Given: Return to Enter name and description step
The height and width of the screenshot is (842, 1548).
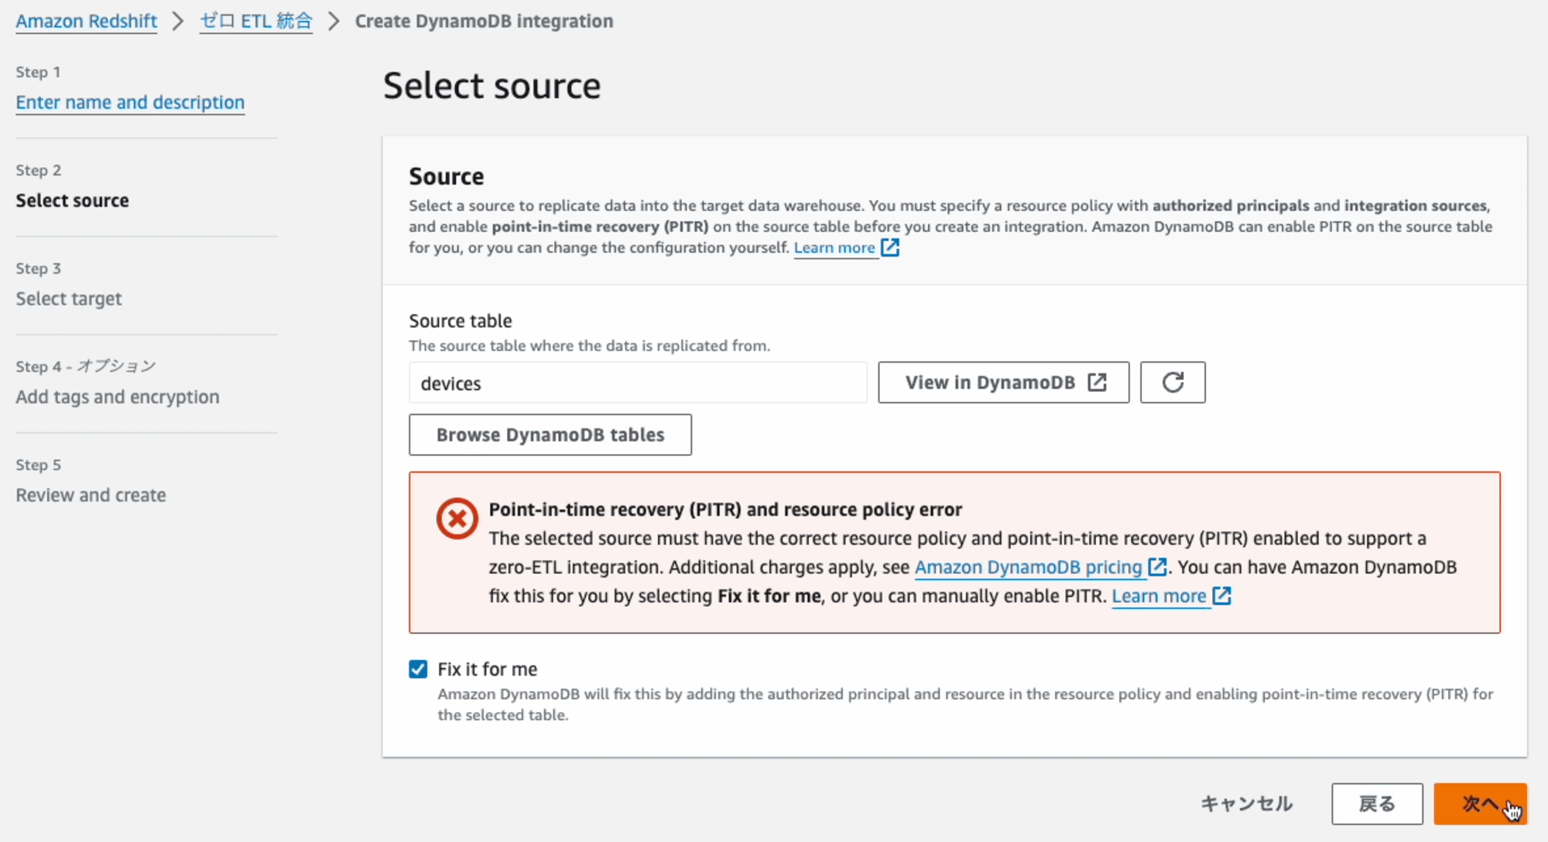Looking at the screenshot, I should click(x=130, y=102).
